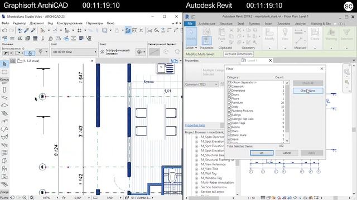Open the Revit Annotate ribbon tab
This screenshot has height=200, width=357.
pyautogui.click(x=284, y=23)
